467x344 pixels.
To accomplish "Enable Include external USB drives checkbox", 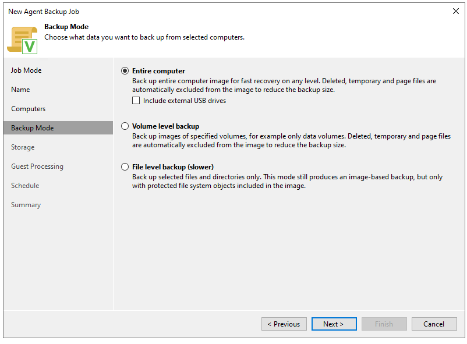I will [136, 101].
